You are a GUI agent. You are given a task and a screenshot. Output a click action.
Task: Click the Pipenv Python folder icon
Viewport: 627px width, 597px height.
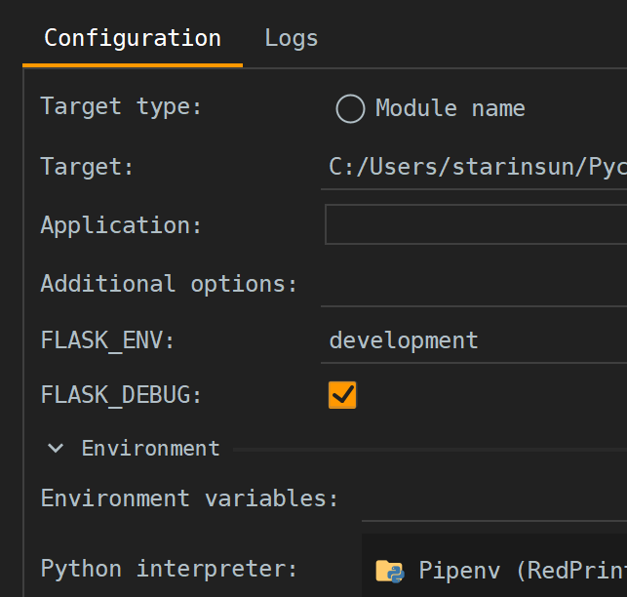tap(390, 571)
